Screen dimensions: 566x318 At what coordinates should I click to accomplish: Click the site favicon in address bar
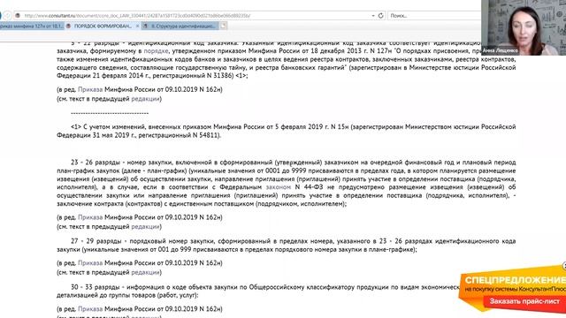18,16
